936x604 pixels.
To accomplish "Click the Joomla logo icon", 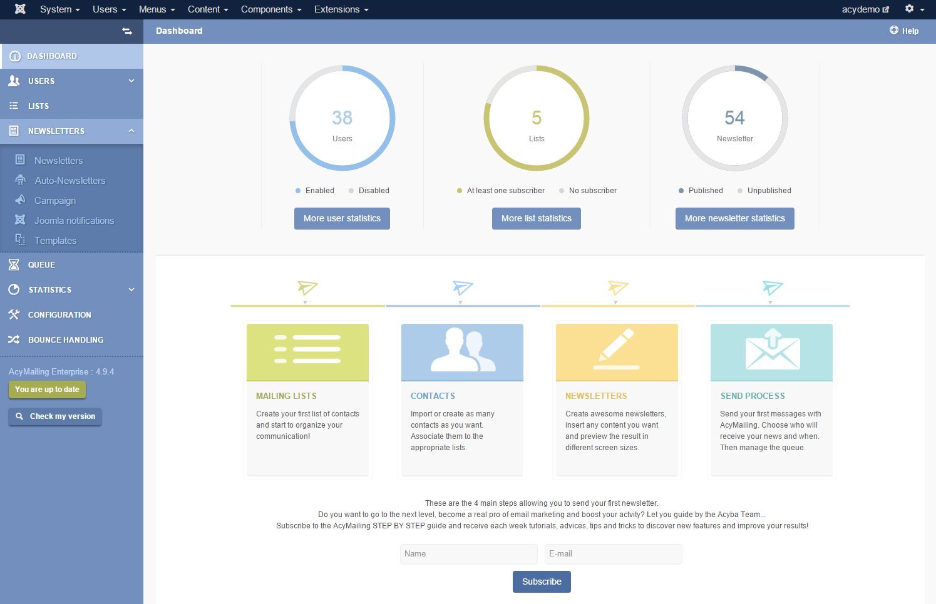I will [x=20, y=9].
